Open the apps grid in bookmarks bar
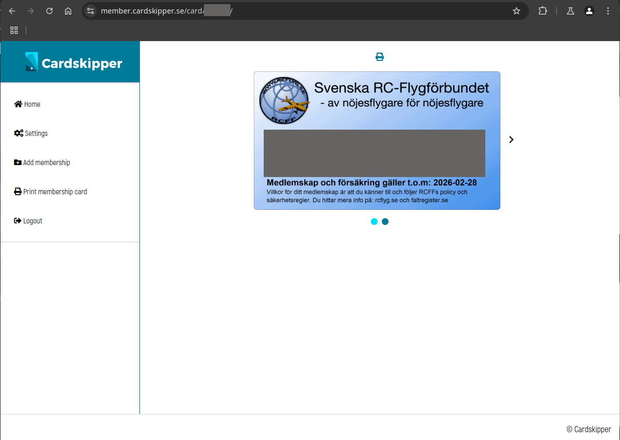Image resolution: width=620 pixels, height=440 pixels. [x=14, y=30]
